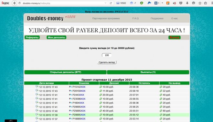Click the browser back arrow button
This screenshot has height=122, width=213.
click(x=15, y=3)
